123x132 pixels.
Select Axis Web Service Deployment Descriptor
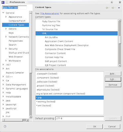(x=67, y=45)
